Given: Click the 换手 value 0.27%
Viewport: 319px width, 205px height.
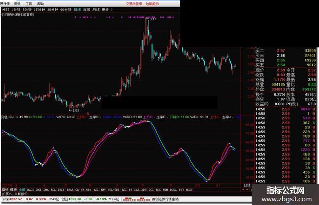Looking at the screenshot, I should [x=279, y=94].
